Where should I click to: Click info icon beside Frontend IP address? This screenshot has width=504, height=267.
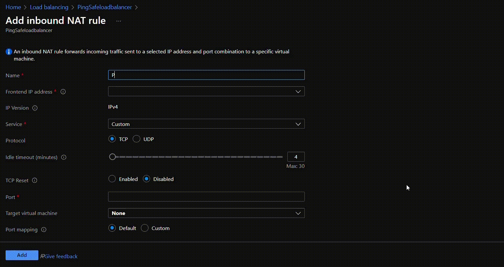coord(63,92)
